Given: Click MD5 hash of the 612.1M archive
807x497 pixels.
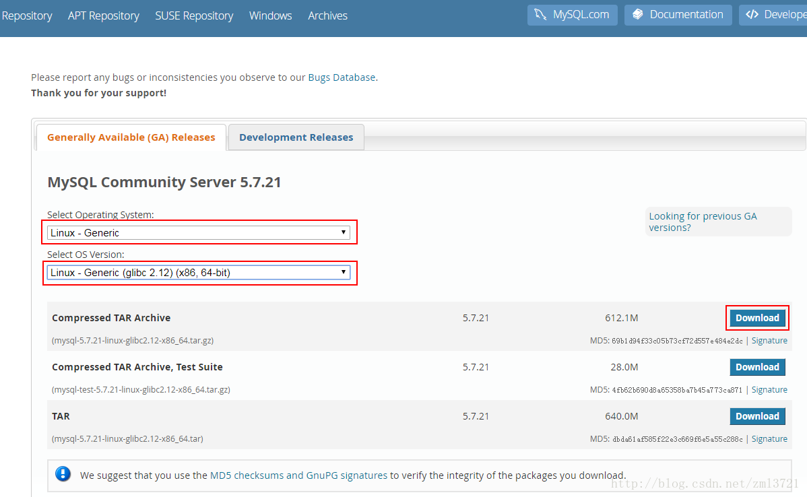Looking at the screenshot, I should coord(677,341).
